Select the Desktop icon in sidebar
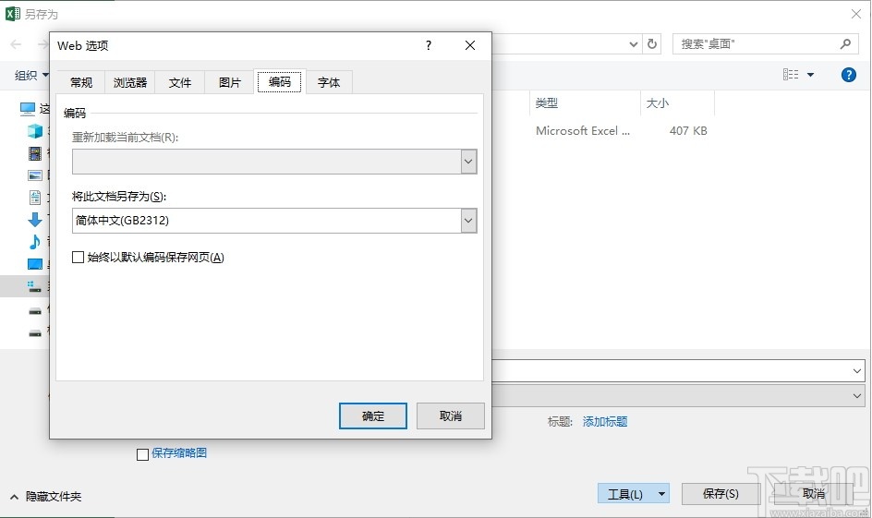 [x=35, y=264]
